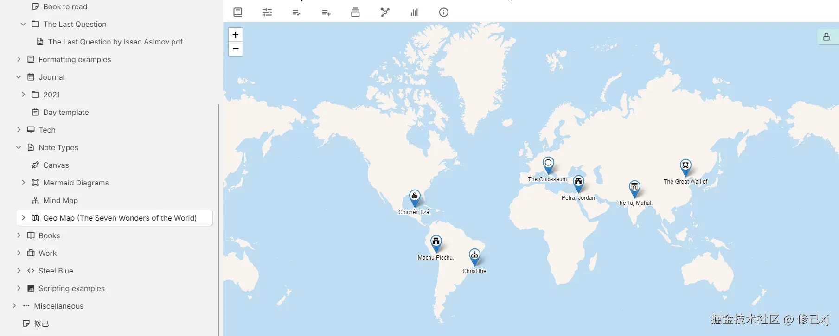Click the Scripting examples JS icon
Viewport: 839px width, 336px height.
pyautogui.click(x=31, y=288)
